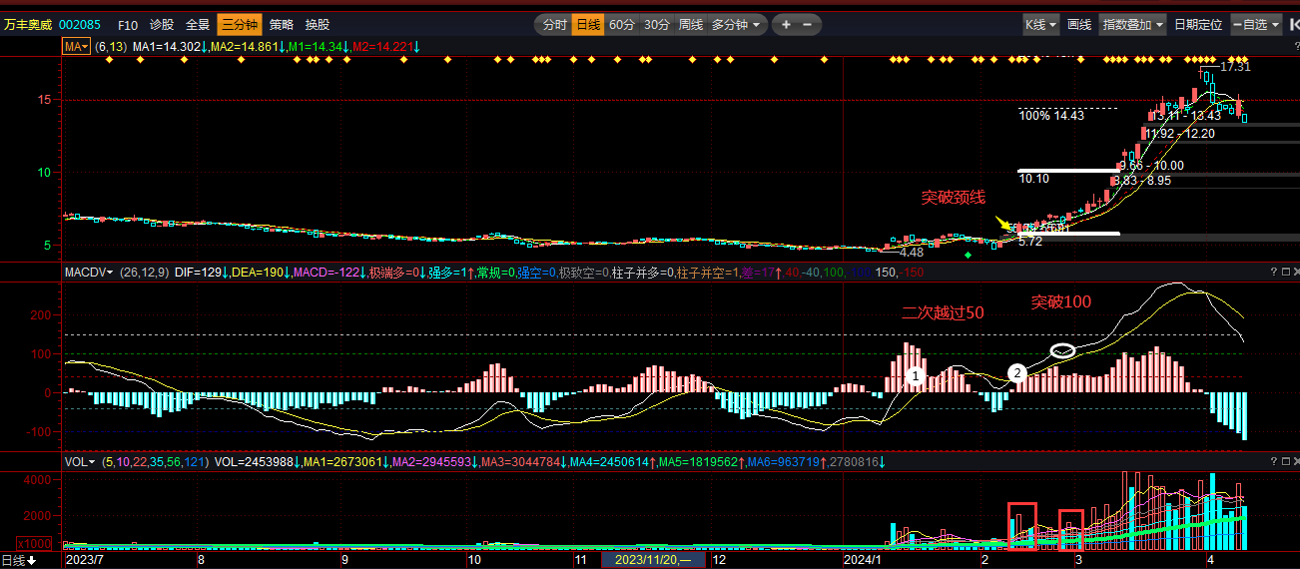Switch chart period to 分时
The height and width of the screenshot is (569, 1300).
pos(554,25)
